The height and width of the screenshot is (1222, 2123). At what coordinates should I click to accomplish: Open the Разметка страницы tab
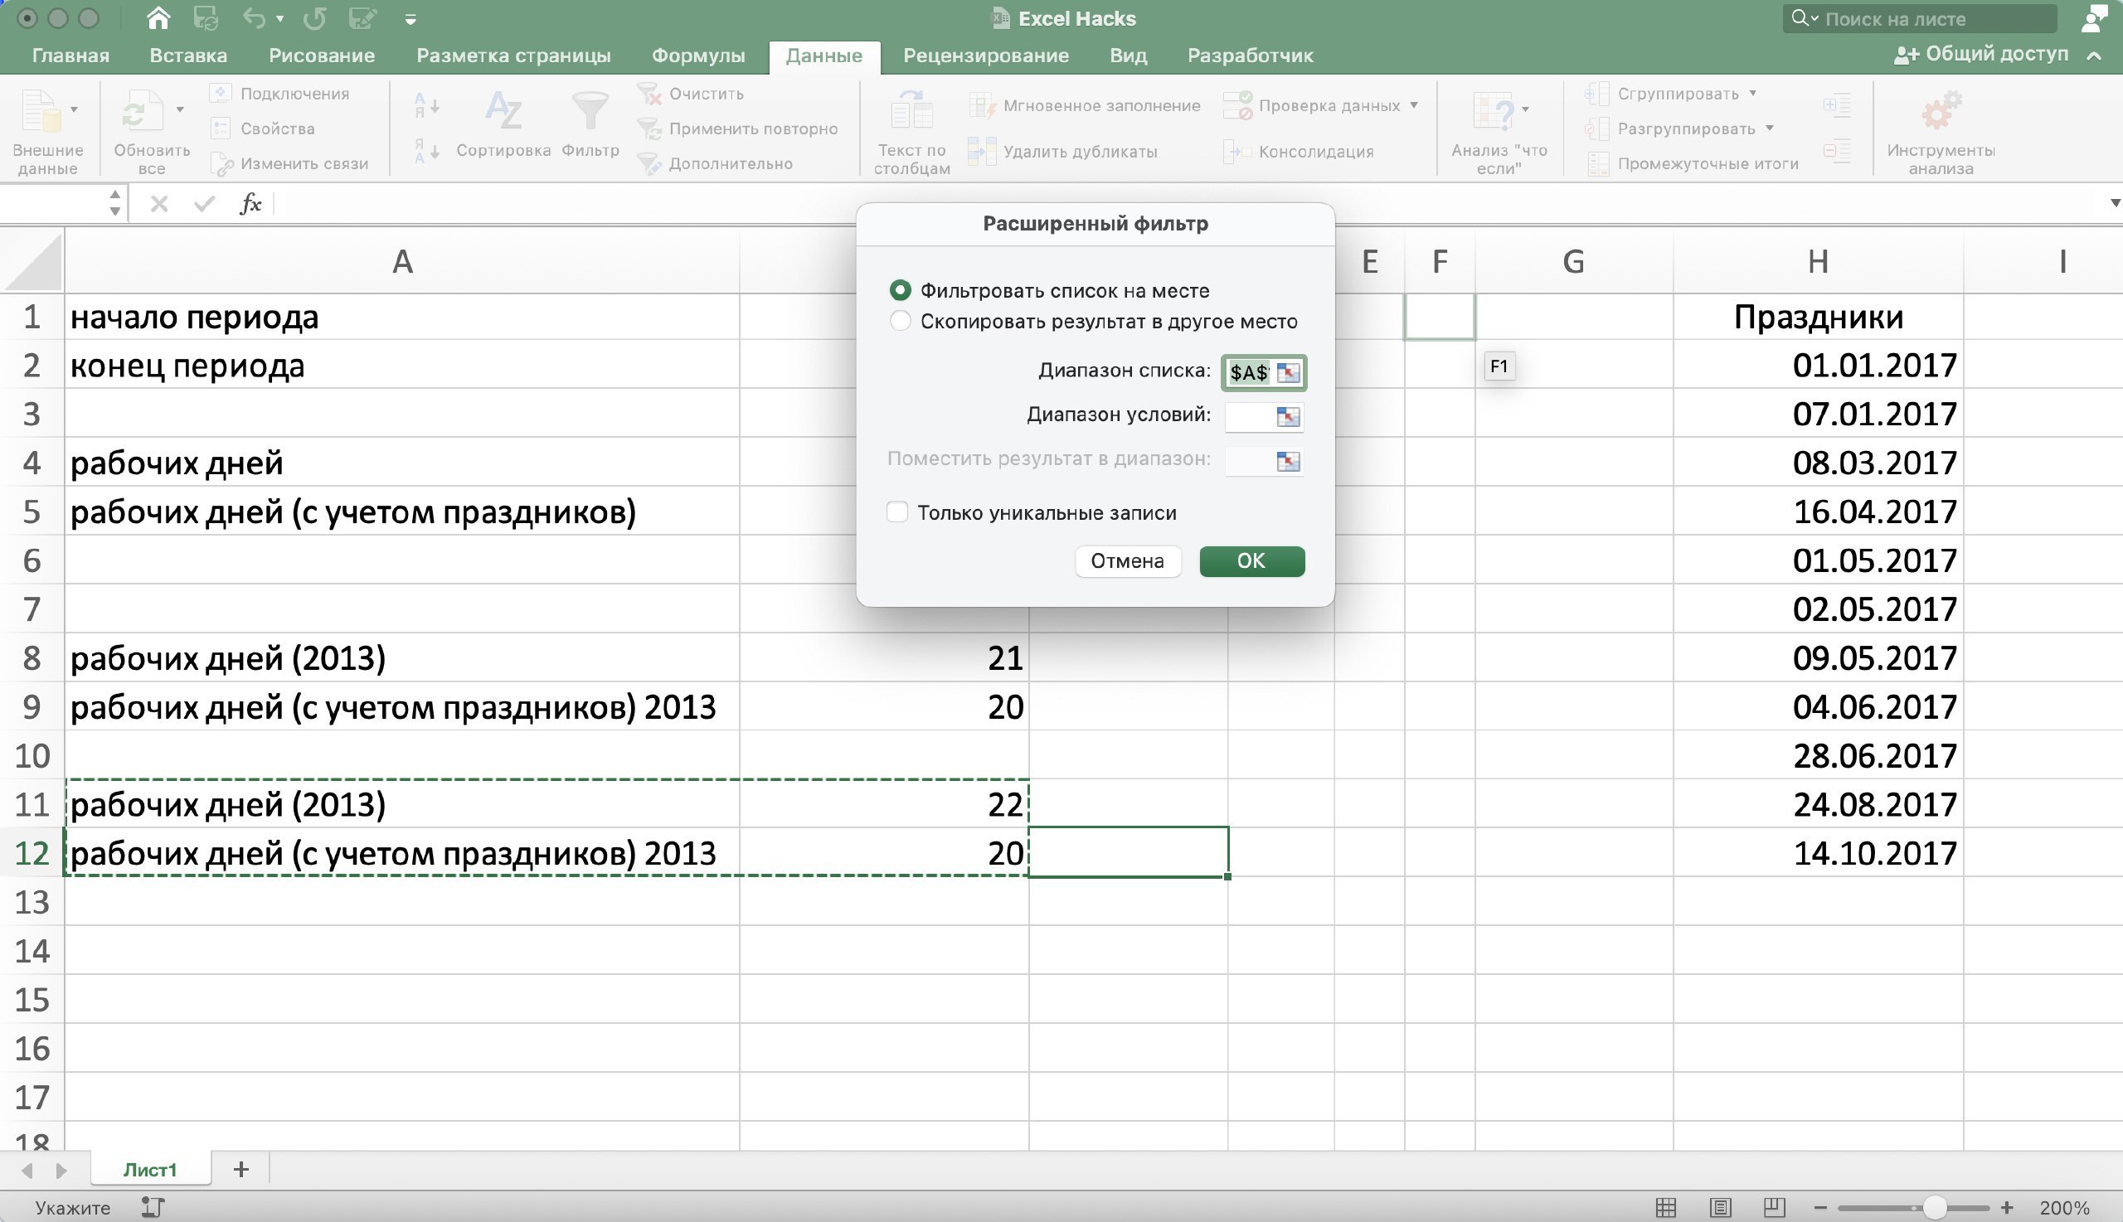(514, 56)
